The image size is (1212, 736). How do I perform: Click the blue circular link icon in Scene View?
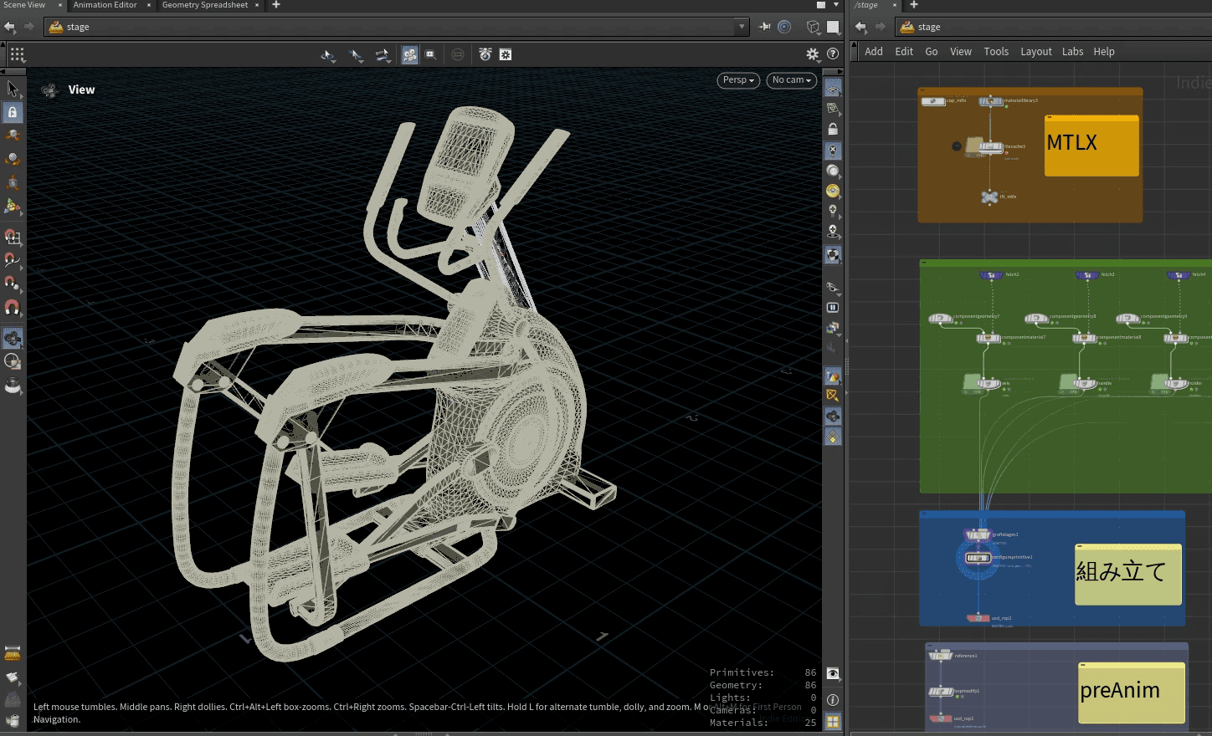click(x=784, y=27)
